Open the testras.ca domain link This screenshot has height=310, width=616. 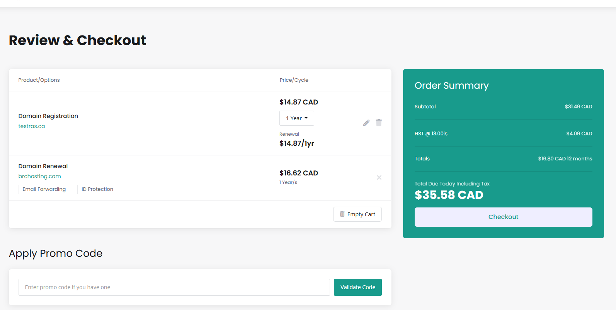pyautogui.click(x=32, y=126)
